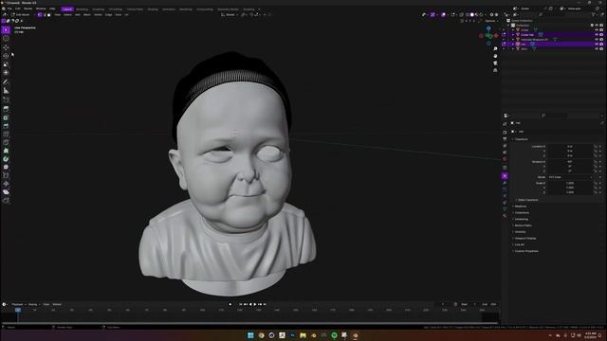Click the timeline current frame playhead
This screenshot has width=607, height=341.
(18, 310)
